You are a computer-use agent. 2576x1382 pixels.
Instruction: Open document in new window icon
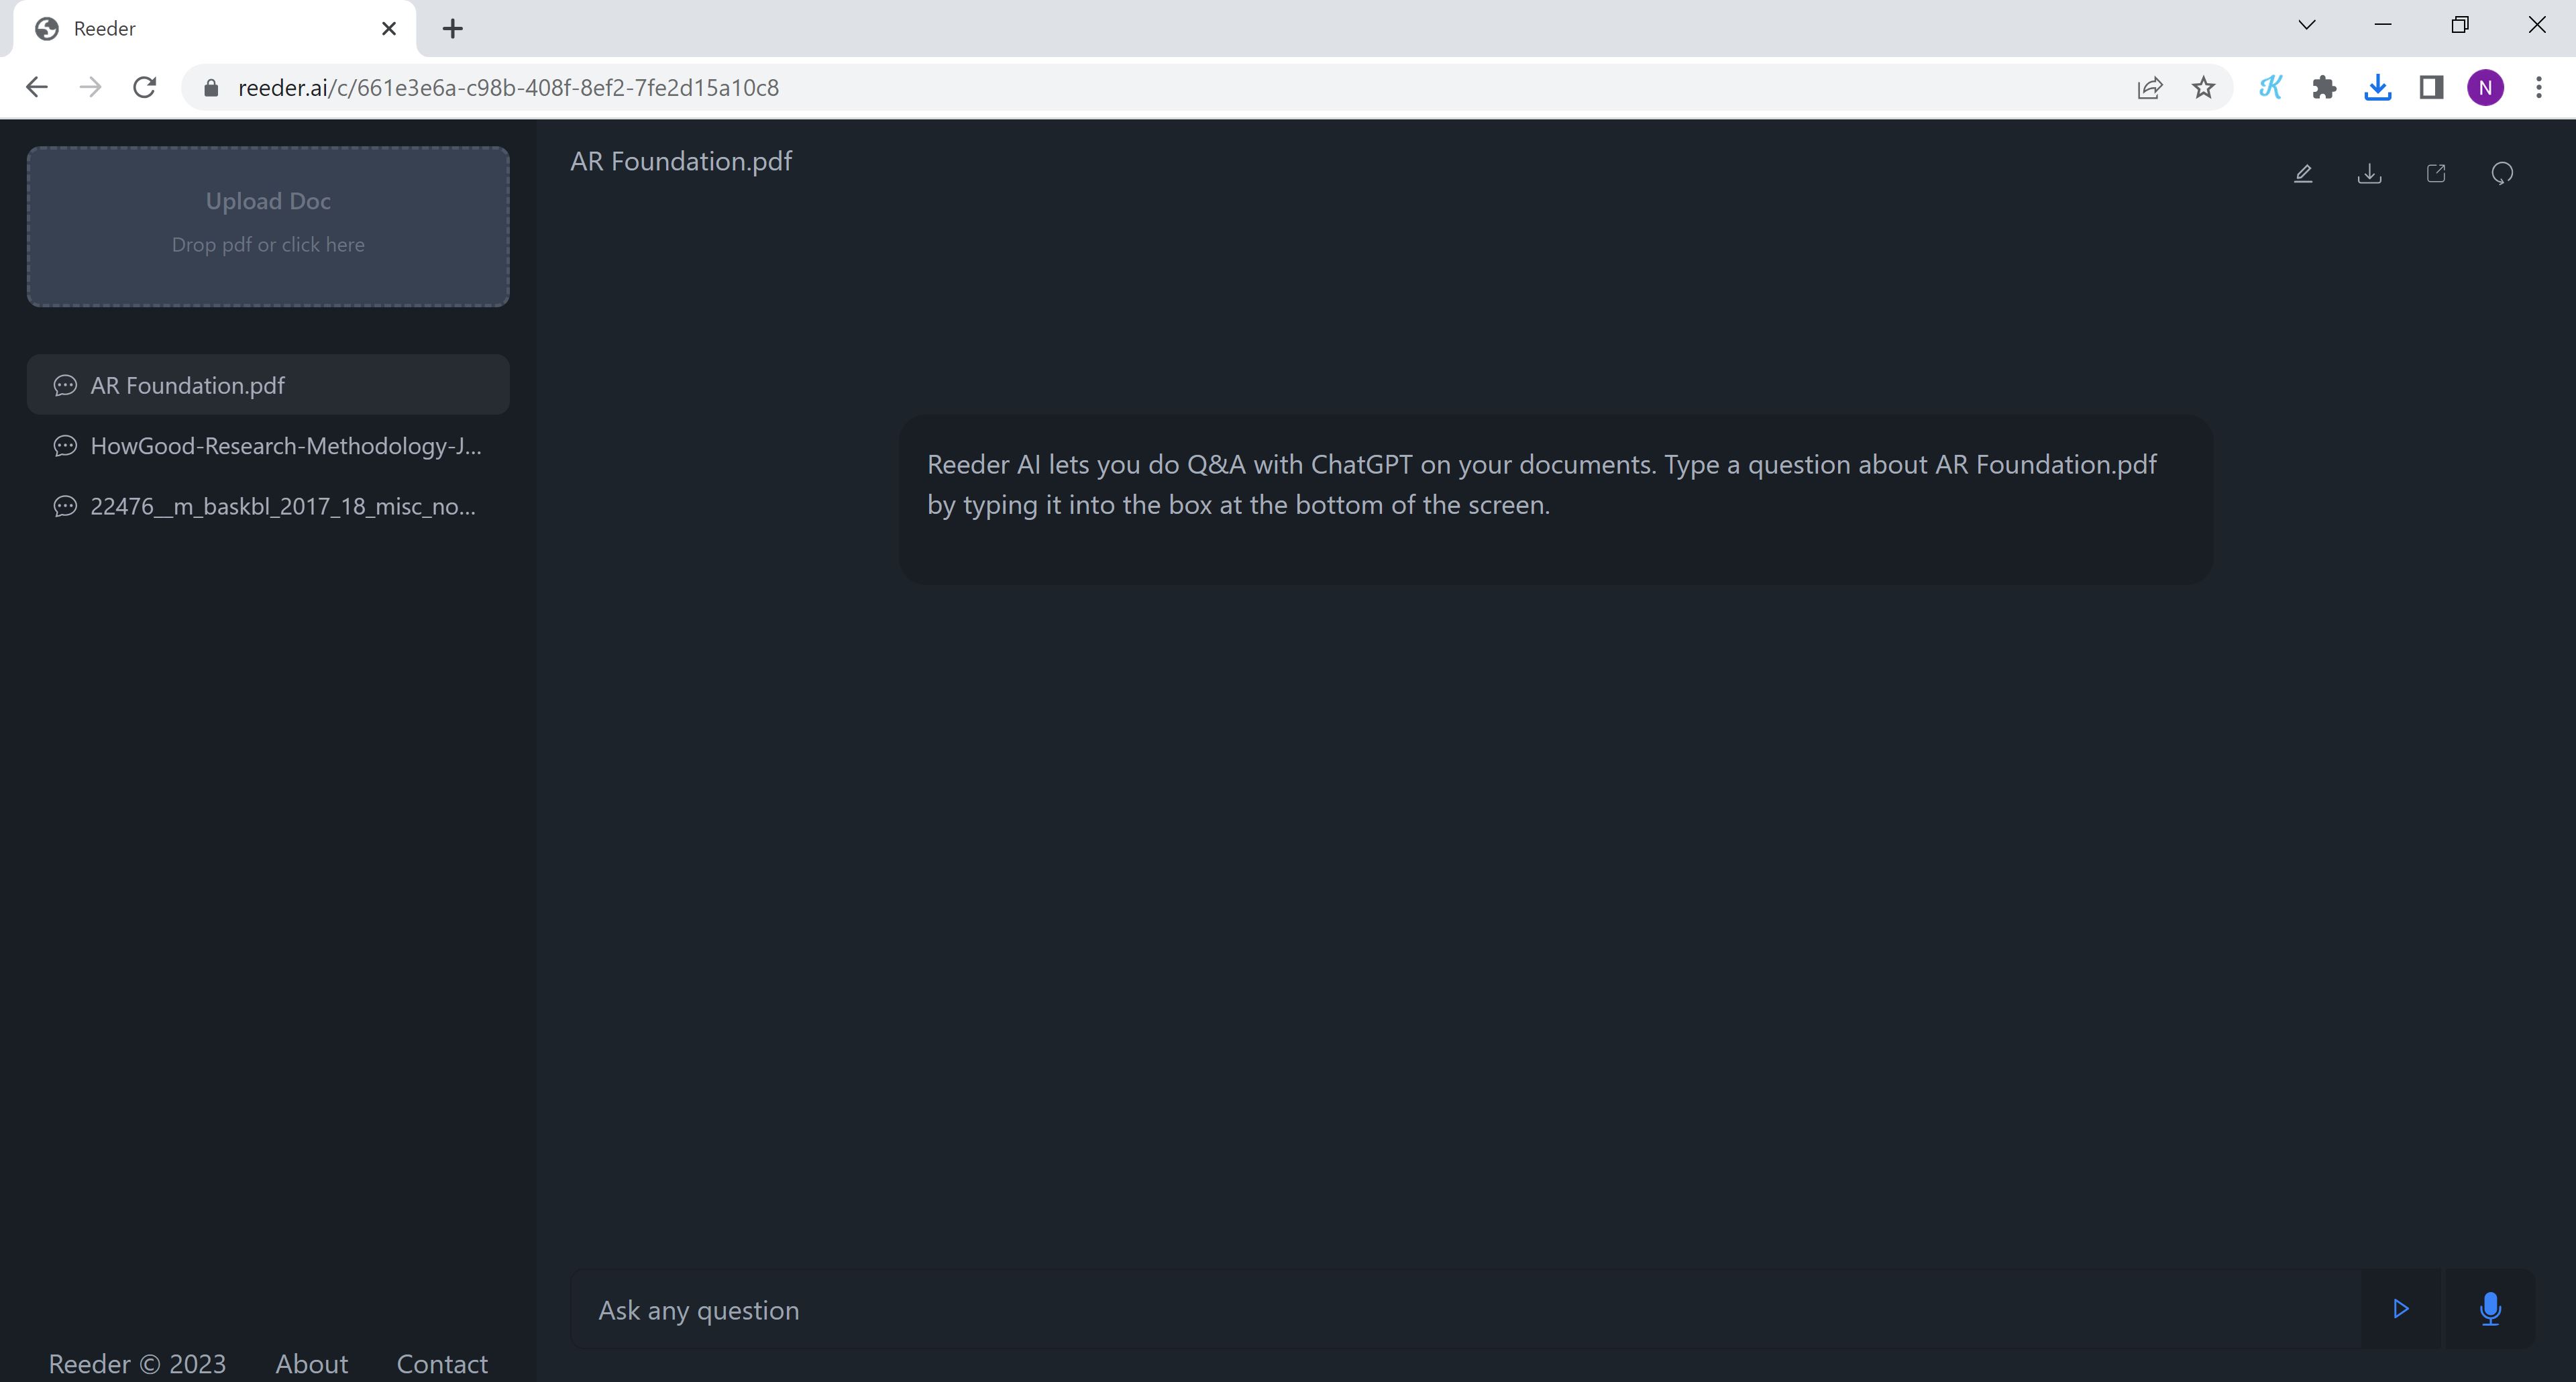point(2436,174)
